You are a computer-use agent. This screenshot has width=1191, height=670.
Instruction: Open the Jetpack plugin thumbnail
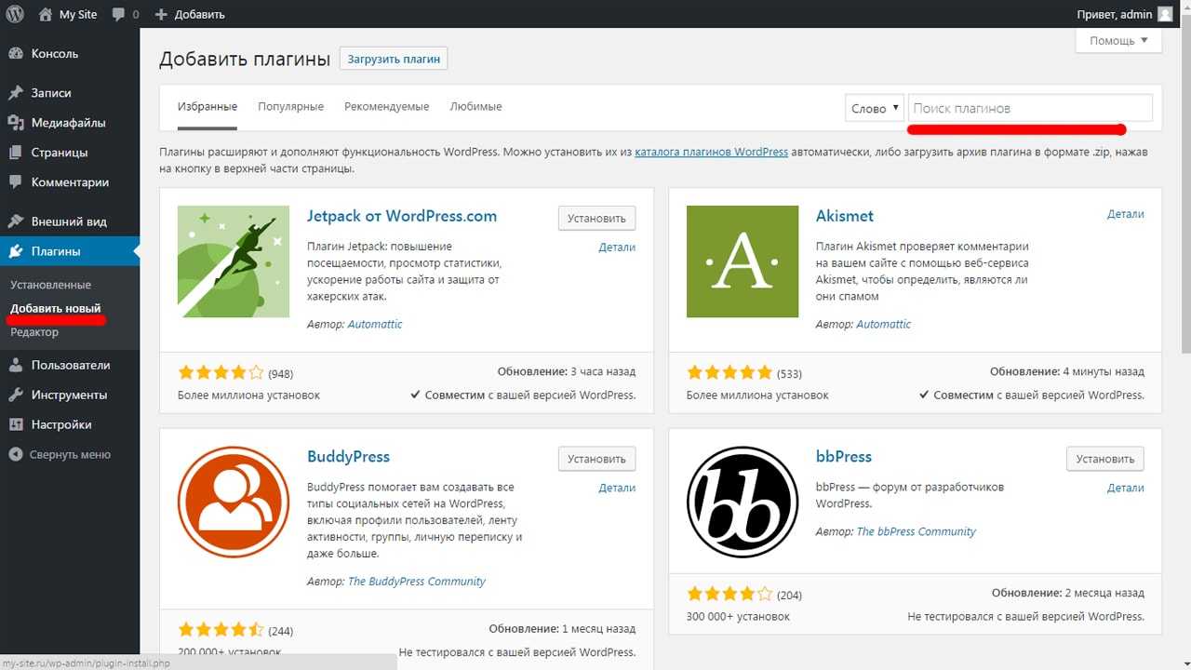point(234,261)
